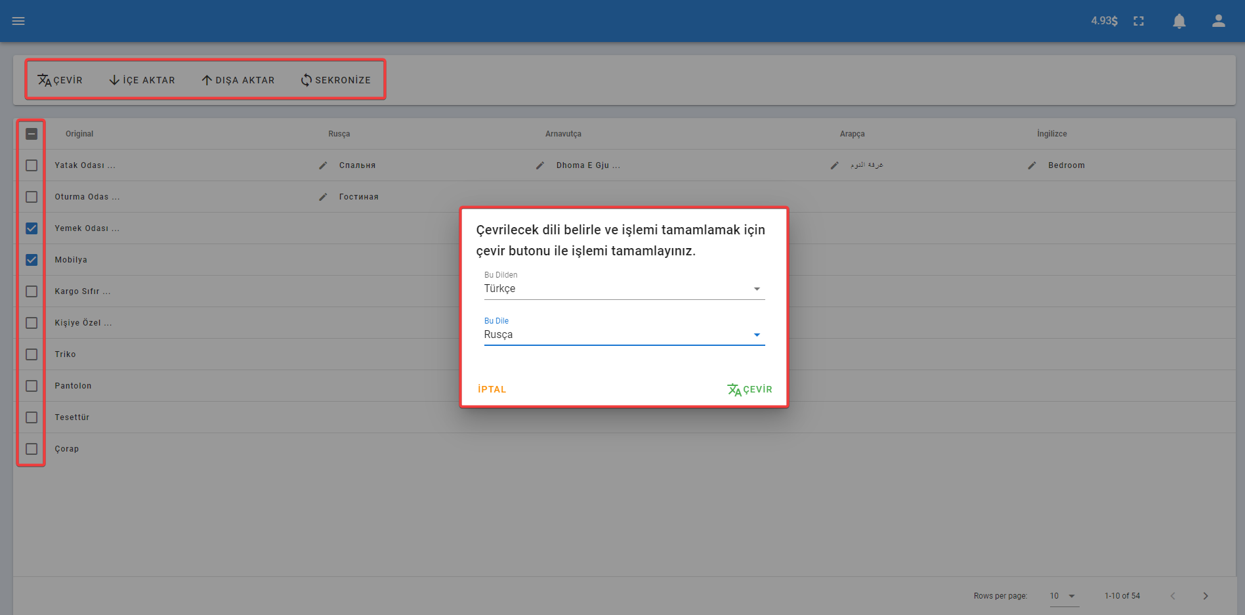The image size is (1245, 615).
Task: Edit Russian translation Гостиная pencil icon
Action: click(x=323, y=197)
